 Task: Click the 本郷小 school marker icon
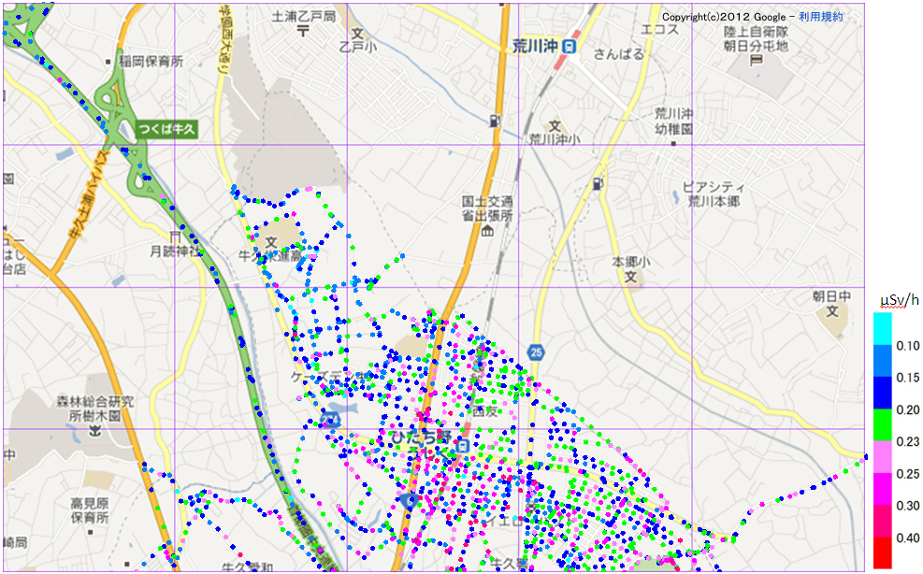coord(630,276)
